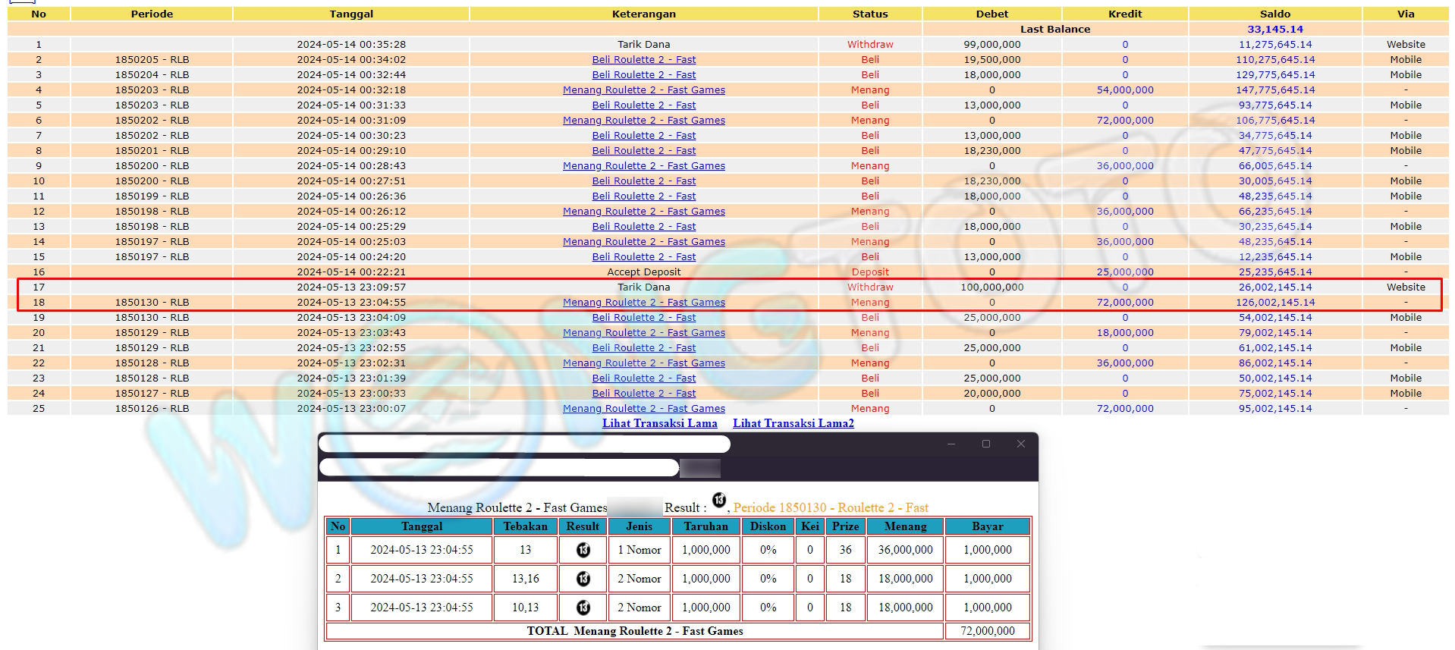
Task: Click the Saldo column header
Action: tap(1274, 14)
